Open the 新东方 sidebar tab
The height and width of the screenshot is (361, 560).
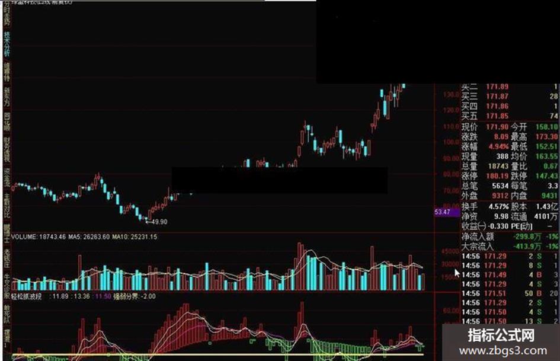(x=7, y=97)
